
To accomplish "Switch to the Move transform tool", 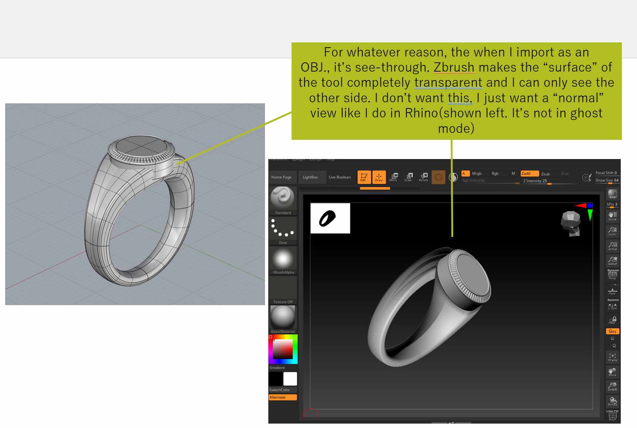I will [x=393, y=177].
